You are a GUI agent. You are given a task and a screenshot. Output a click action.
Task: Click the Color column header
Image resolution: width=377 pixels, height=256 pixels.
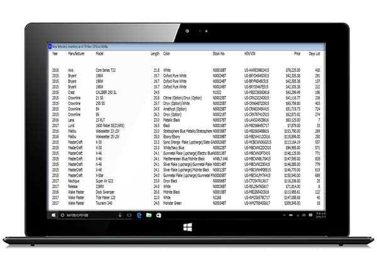click(167, 53)
